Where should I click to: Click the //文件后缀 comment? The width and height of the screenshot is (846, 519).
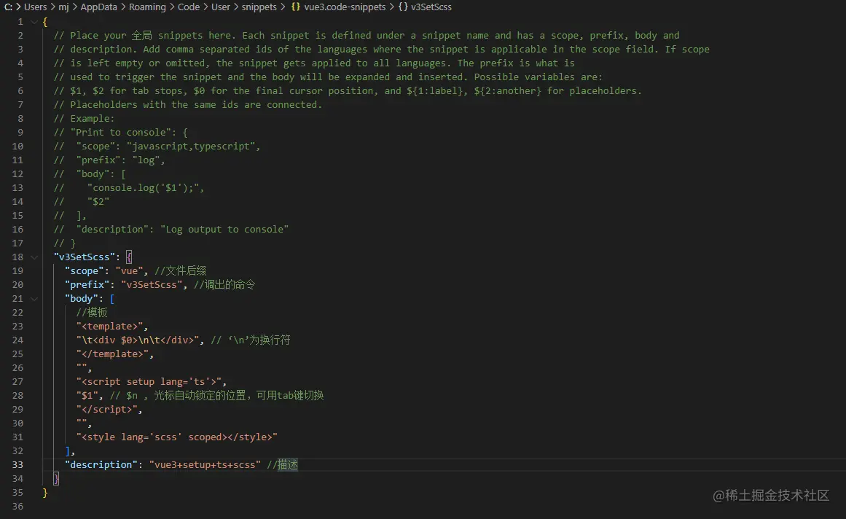point(181,271)
